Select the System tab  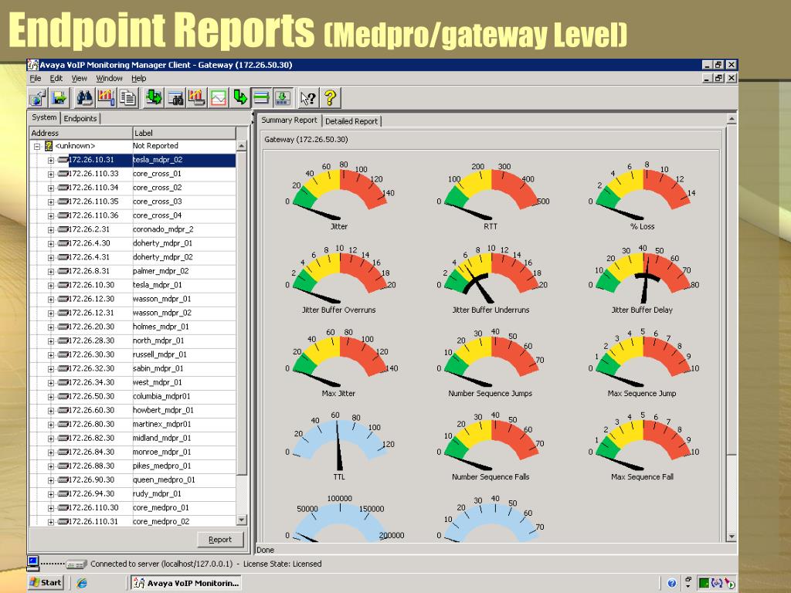[x=44, y=117]
